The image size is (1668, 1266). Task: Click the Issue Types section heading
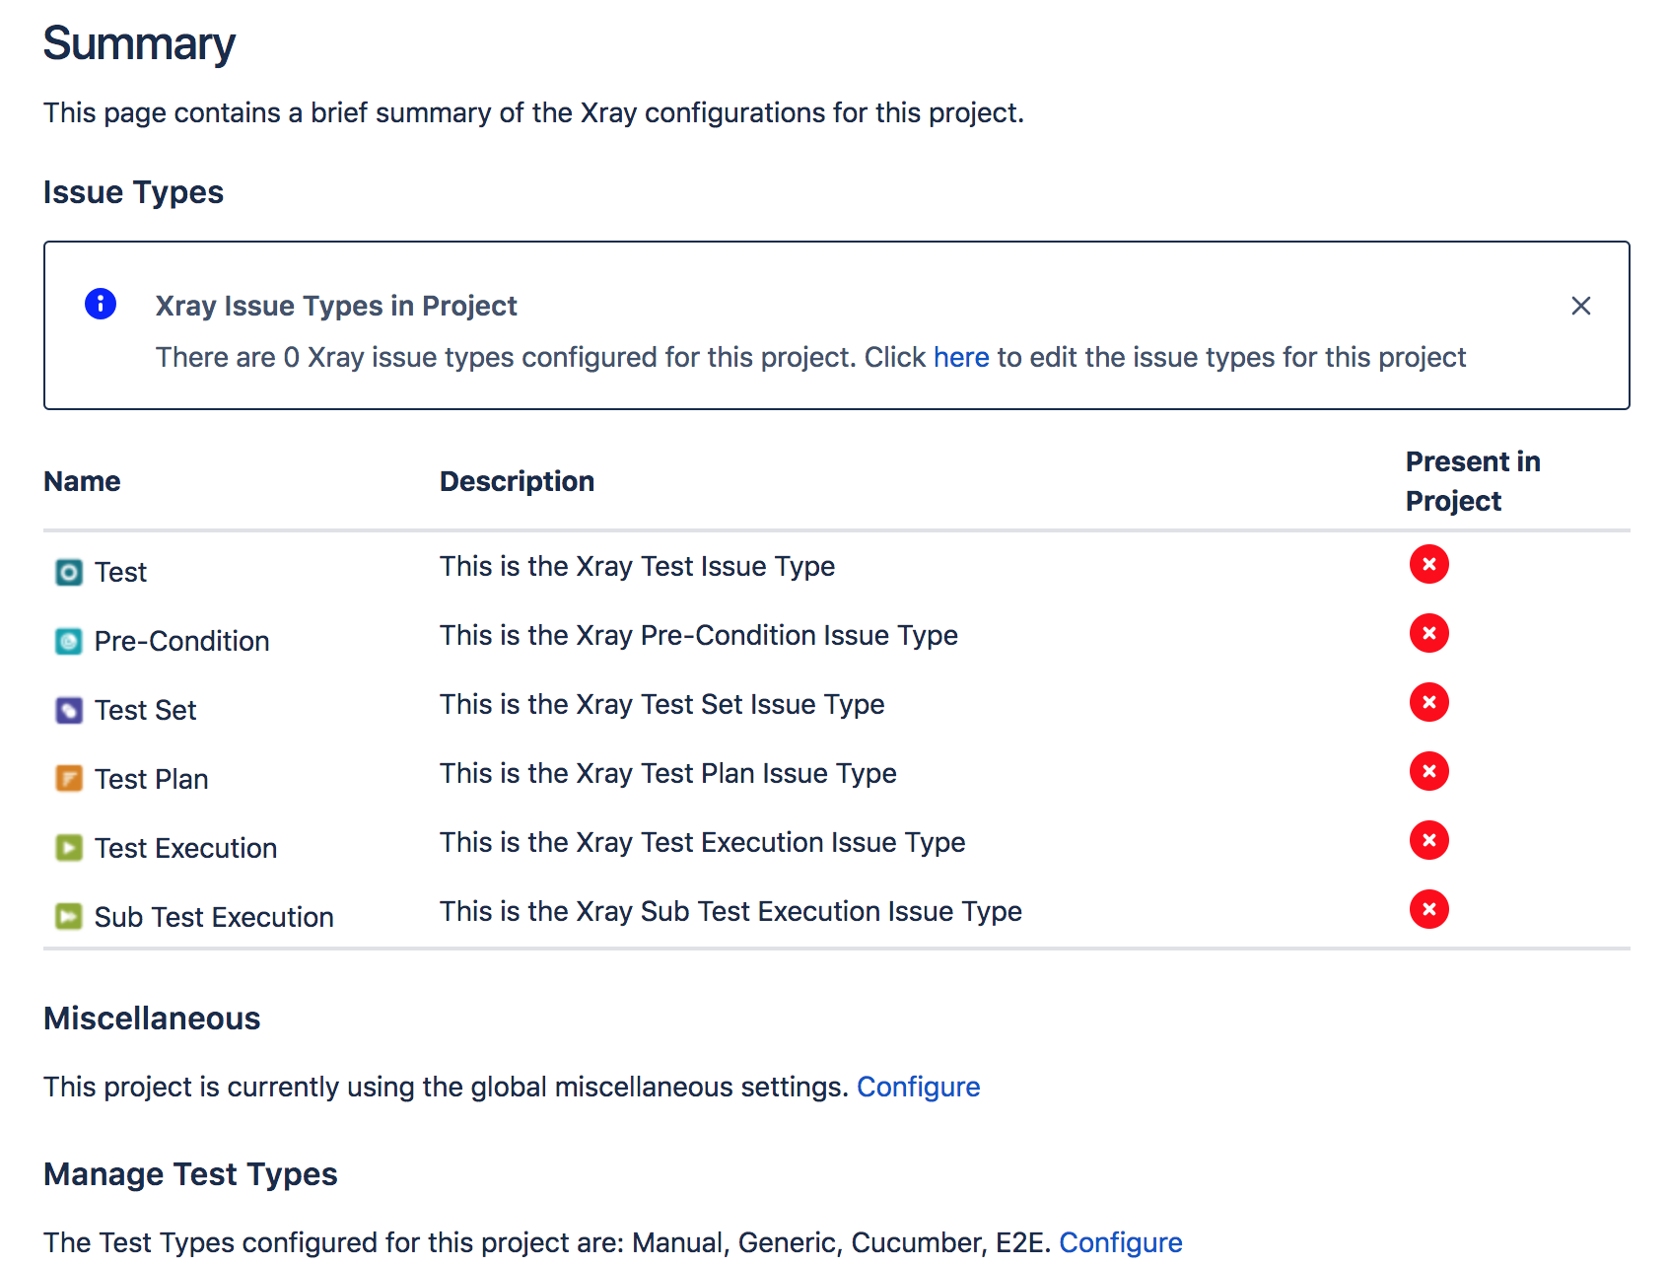(133, 192)
